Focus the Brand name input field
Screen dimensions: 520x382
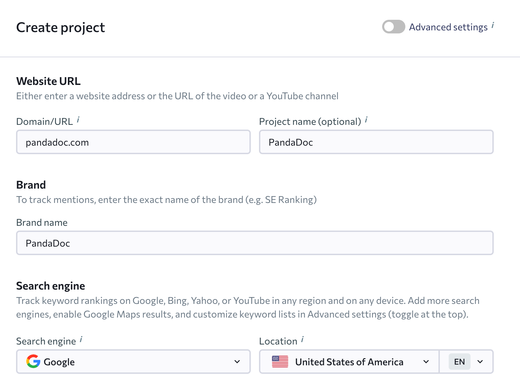255,243
